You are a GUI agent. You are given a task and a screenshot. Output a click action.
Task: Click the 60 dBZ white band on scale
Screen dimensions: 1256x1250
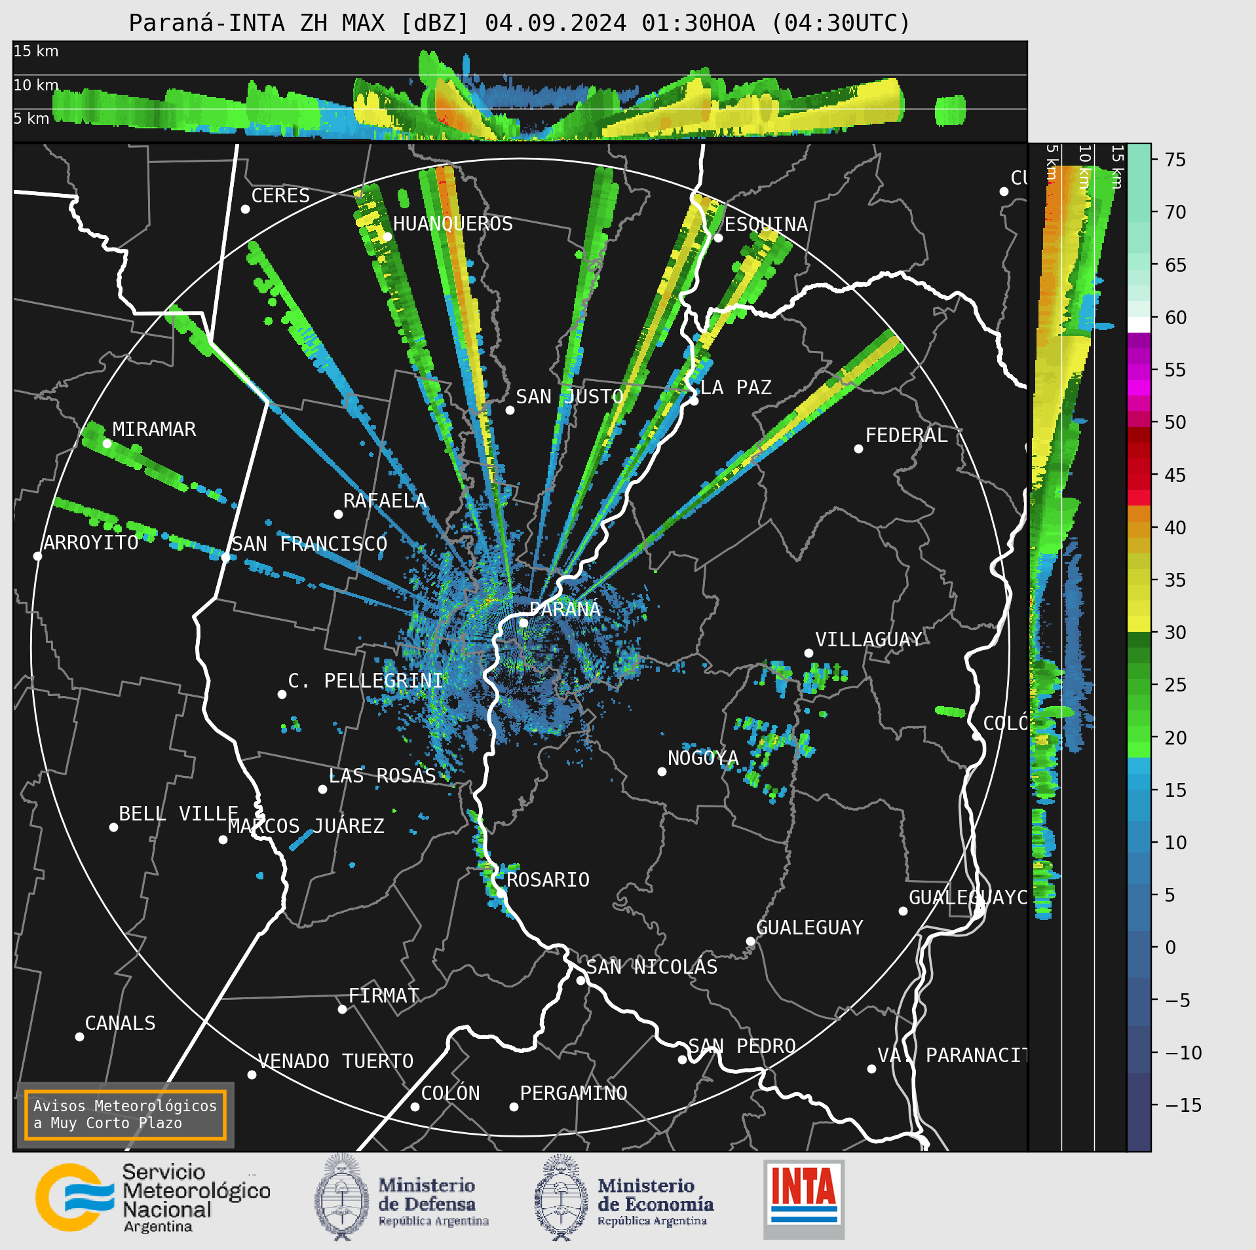[x=1139, y=324]
